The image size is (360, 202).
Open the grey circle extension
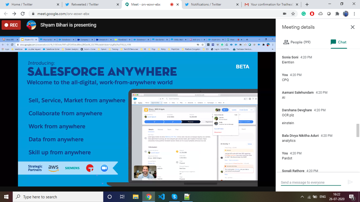[329, 14]
